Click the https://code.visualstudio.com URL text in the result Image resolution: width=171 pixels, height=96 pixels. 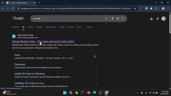pyautogui.click(x=28, y=38)
